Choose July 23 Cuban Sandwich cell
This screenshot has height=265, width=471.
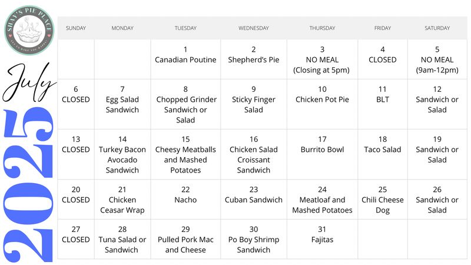click(254, 200)
